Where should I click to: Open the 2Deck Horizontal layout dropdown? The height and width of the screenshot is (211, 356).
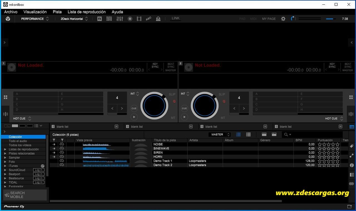74,19
